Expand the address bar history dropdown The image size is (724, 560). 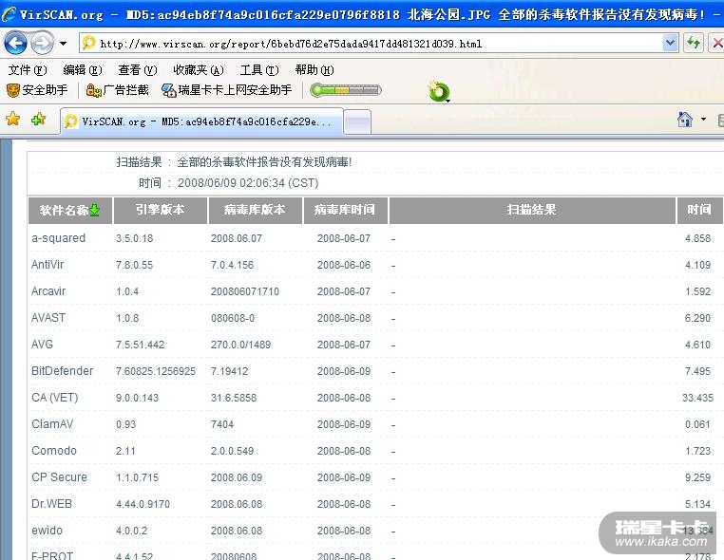tap(670, 44)
